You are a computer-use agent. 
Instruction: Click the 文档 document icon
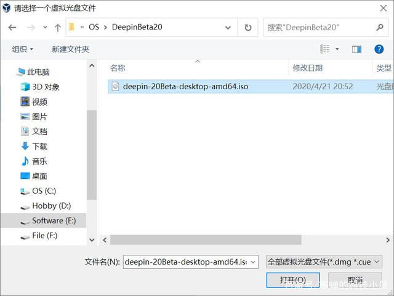(x=25, y=132)
